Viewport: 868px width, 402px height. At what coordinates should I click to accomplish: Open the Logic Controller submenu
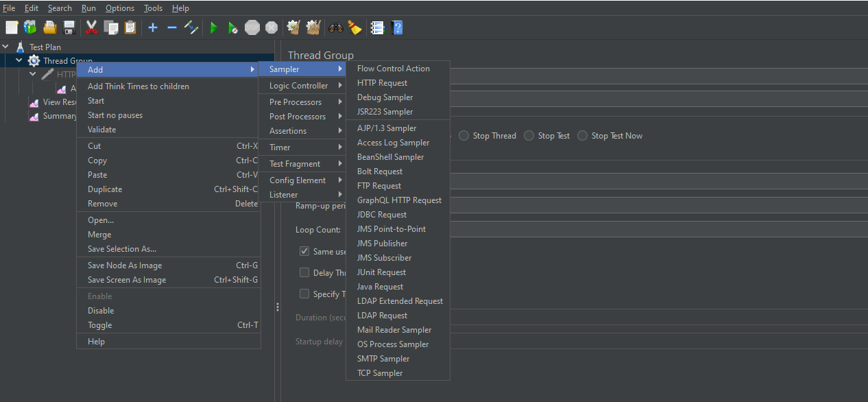point(302,86)
